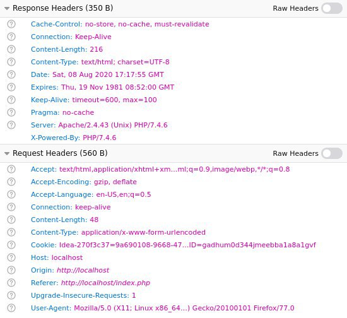Open help icon for Referer header
Image resolution: width=347 pixels, height=318 pixels.
tap(11, 283)
